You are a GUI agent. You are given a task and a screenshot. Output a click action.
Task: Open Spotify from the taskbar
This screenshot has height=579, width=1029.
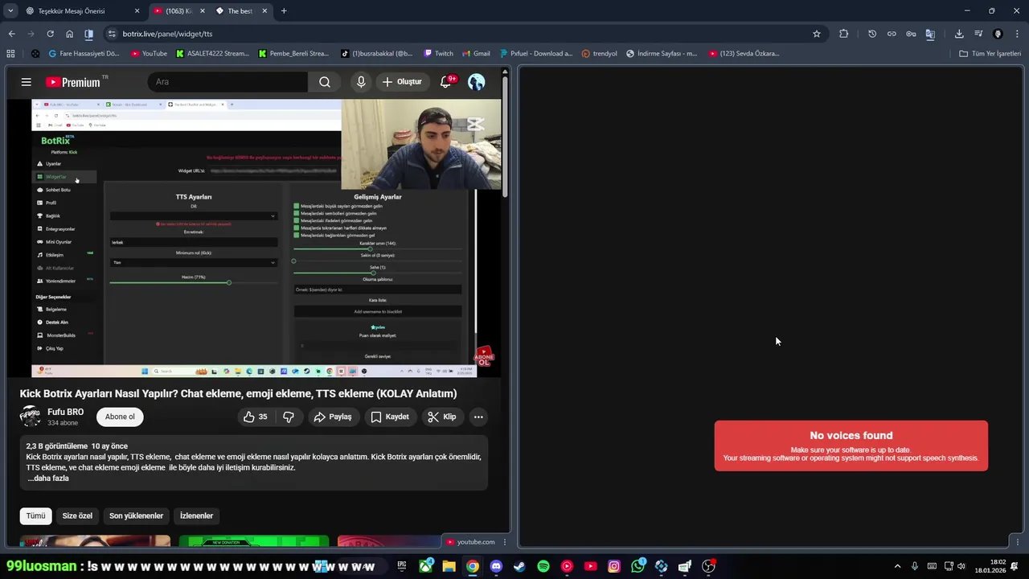(543, 566)
